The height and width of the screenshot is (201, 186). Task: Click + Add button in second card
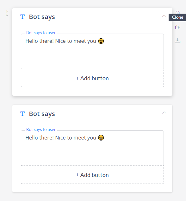(x=92, y=175)
